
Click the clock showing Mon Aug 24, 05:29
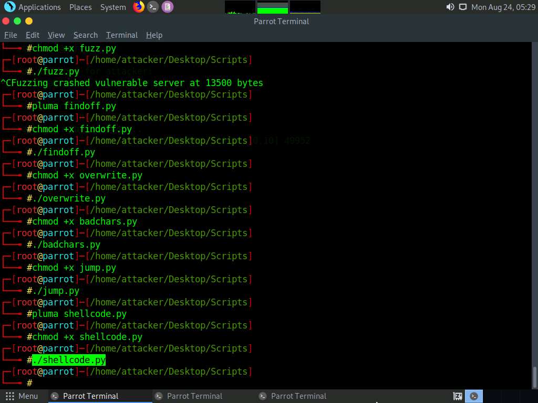click(503, 7)
